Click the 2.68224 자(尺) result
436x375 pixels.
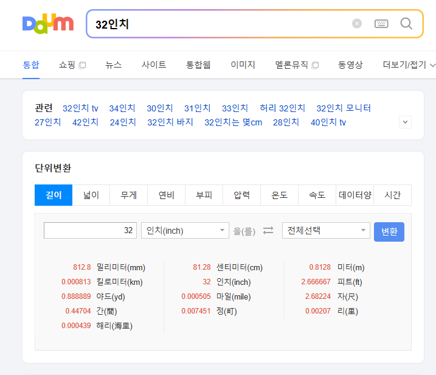pyautogui.click(x=331, y=296)
